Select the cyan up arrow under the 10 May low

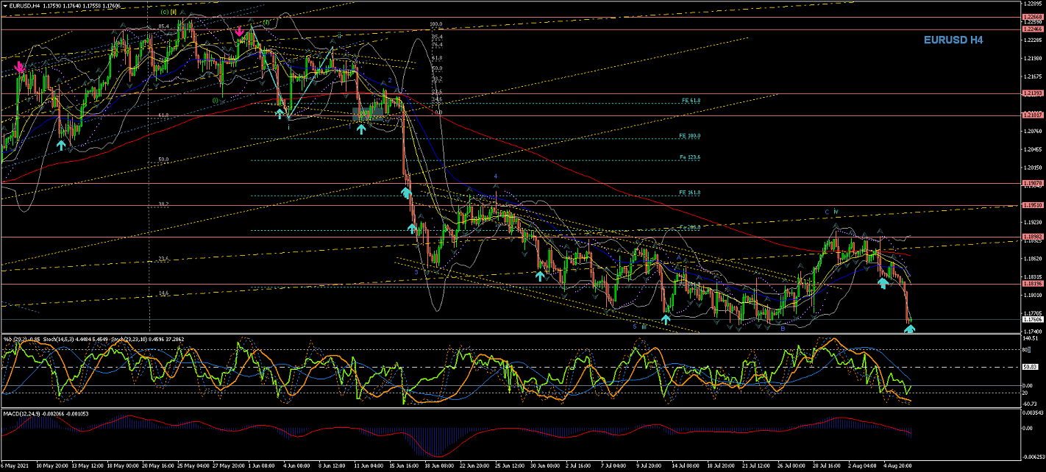point(61,145)
